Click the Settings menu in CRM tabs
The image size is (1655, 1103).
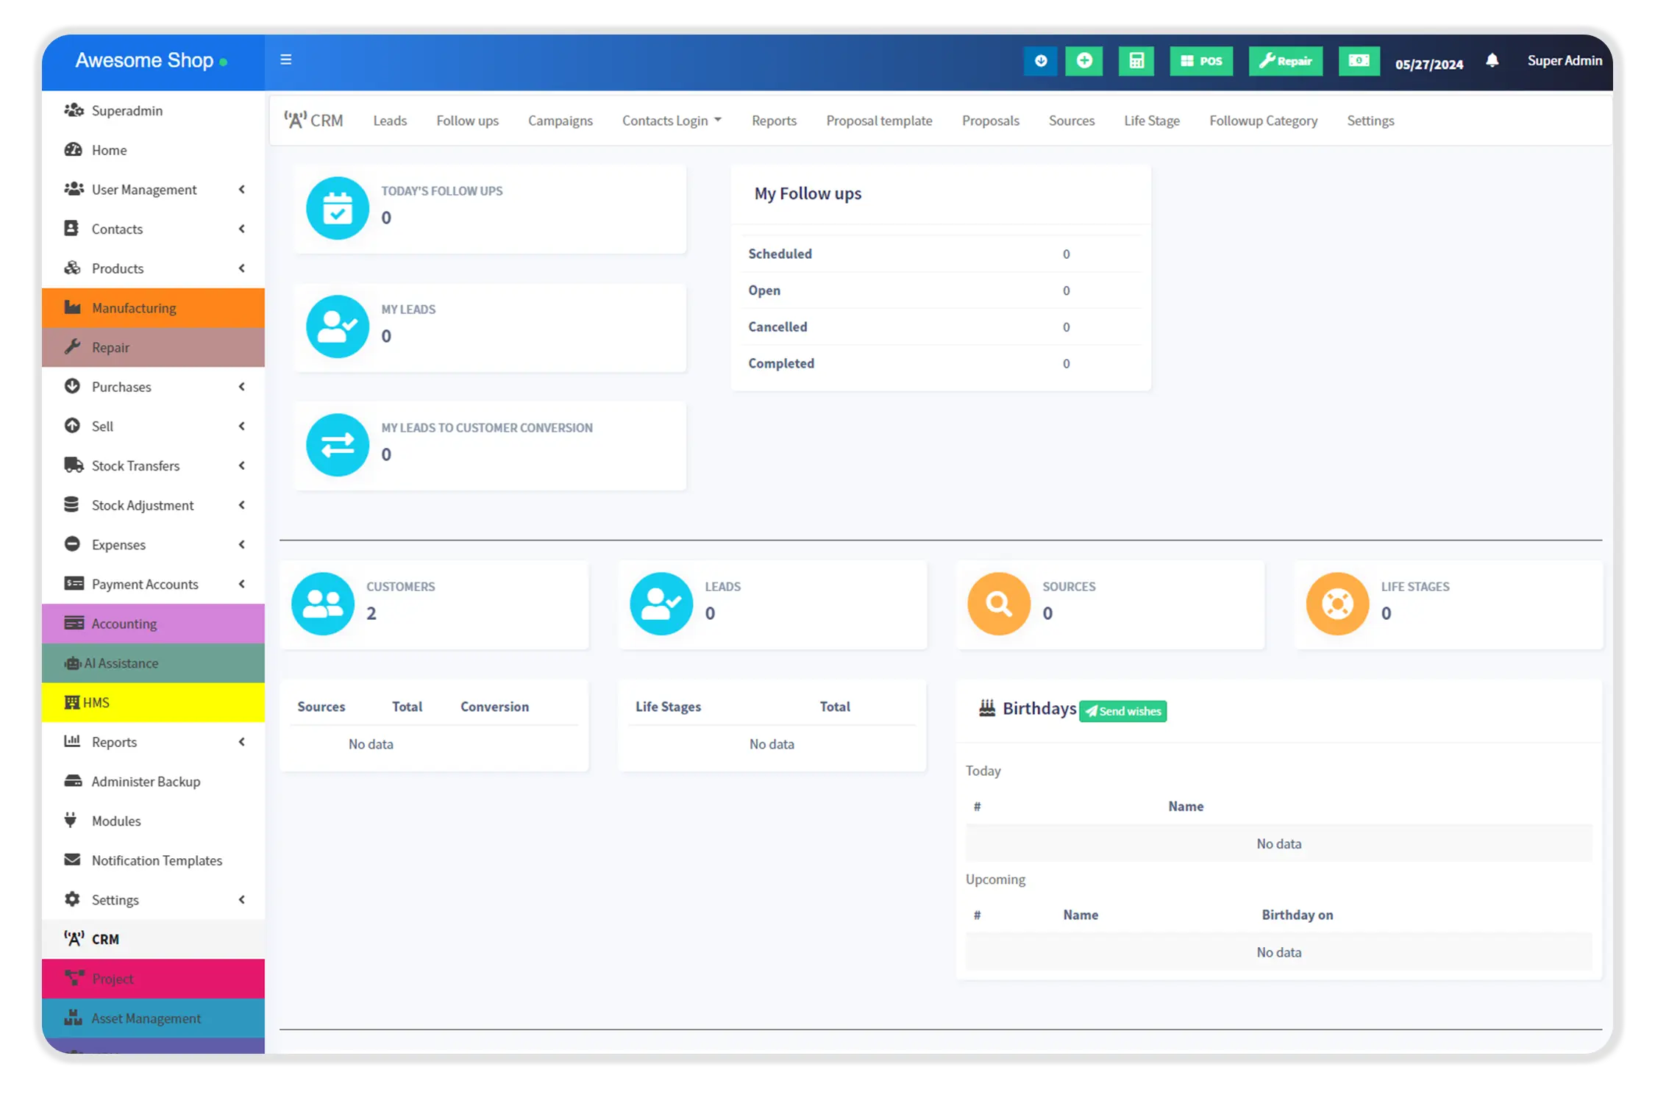1370,119
